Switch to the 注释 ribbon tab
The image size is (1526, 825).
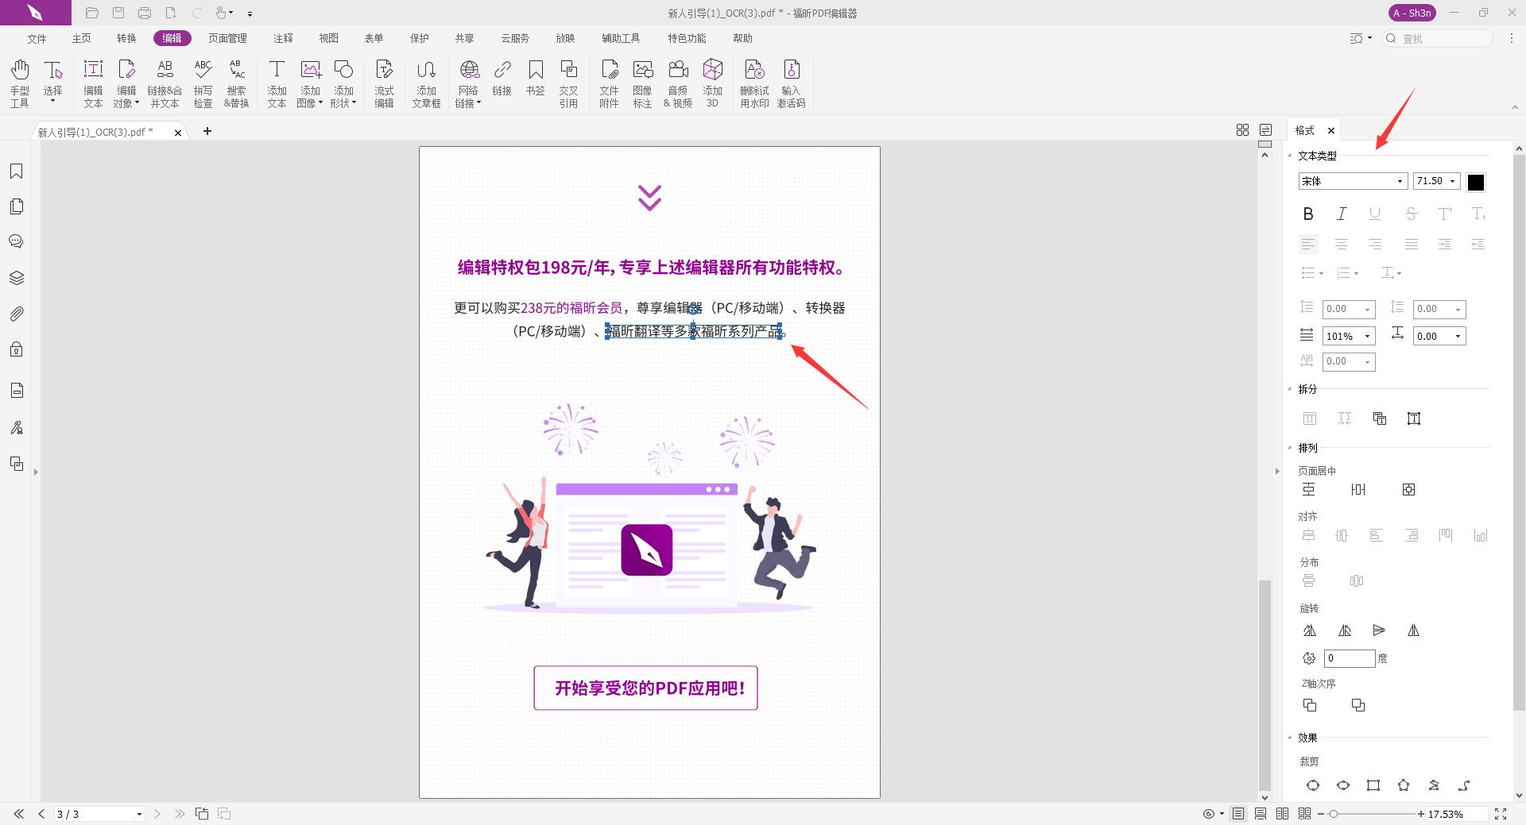point(282,38)
